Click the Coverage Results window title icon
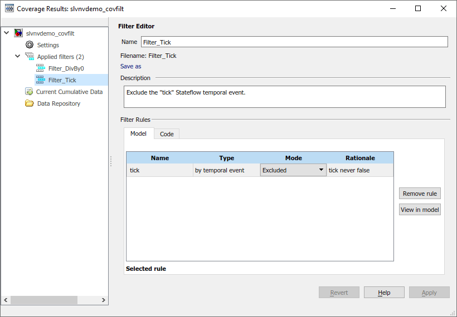The width and height of the screenshot is (457, 317). (x=9, y=8)
